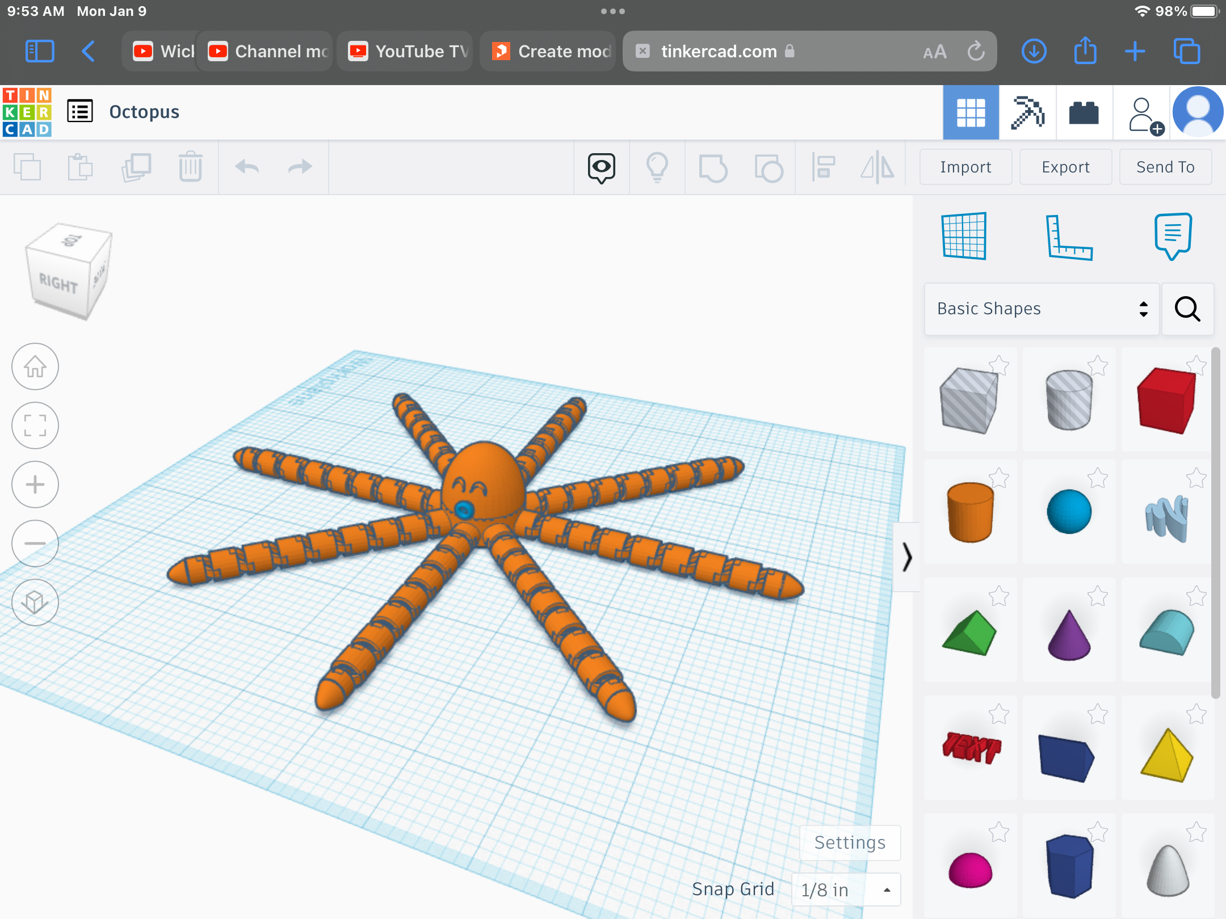Favorite the red Box shape star

coord(1196,365)
